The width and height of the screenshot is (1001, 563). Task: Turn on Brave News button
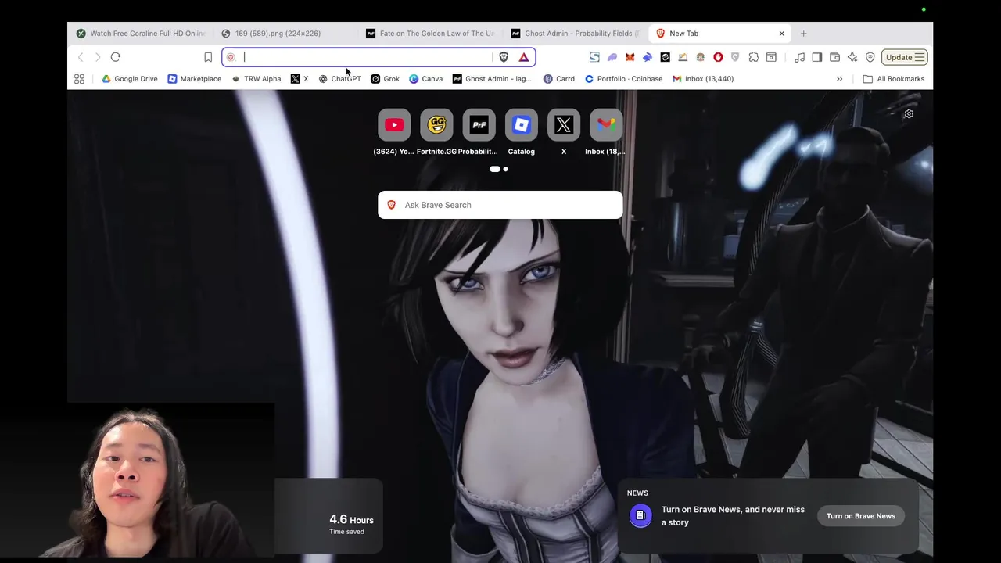860,516
